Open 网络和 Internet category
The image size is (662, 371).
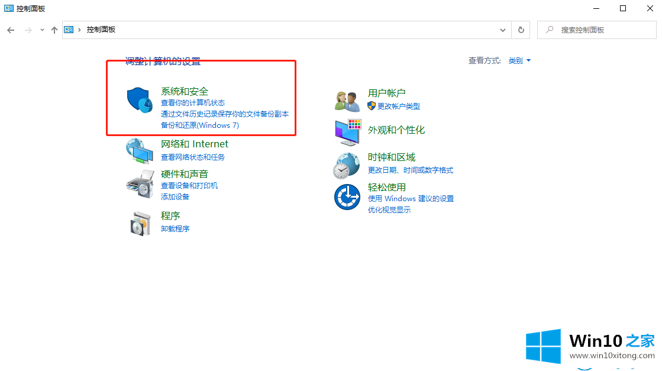coord(194,144)
